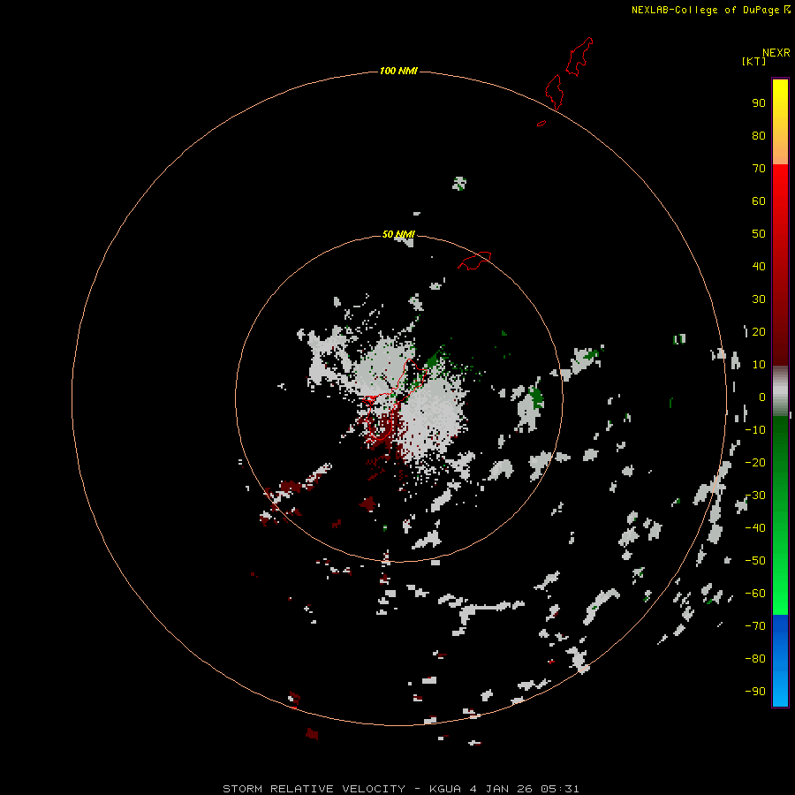Click the 20 value on the velocity scale
Viewport: 795px width, 795px height.
tap(759, 331)
